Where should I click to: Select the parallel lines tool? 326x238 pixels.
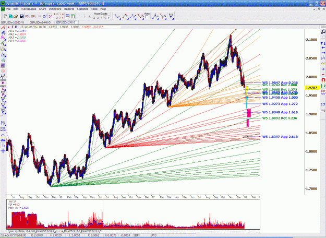point(3,33)
